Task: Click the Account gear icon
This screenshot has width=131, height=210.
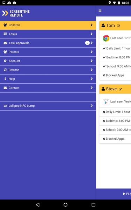Action: (5, 61)
